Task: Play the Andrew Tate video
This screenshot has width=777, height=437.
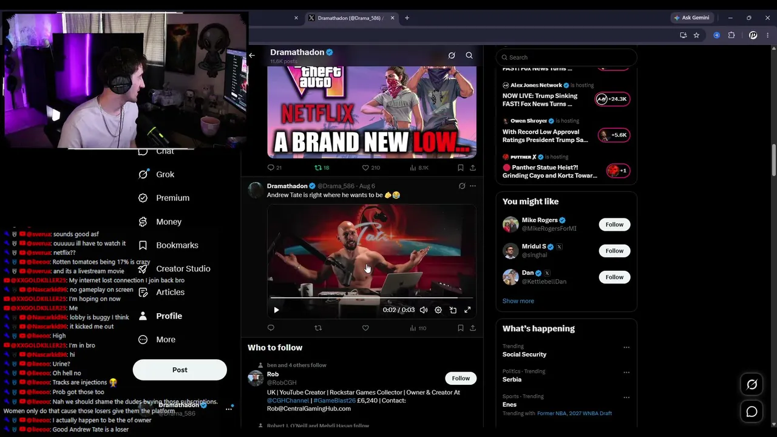Action: point(276,310)
